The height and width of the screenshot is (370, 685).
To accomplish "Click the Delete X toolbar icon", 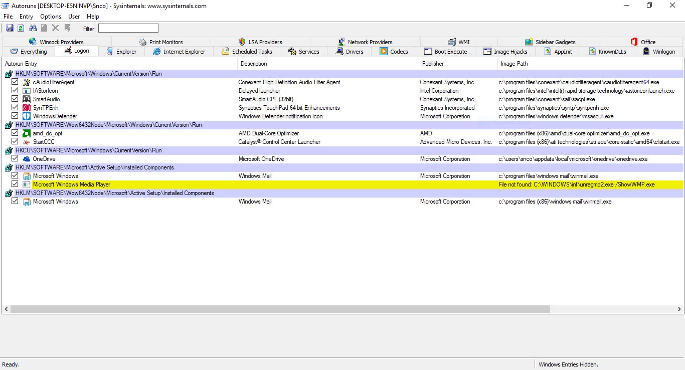I will point(56,28).
